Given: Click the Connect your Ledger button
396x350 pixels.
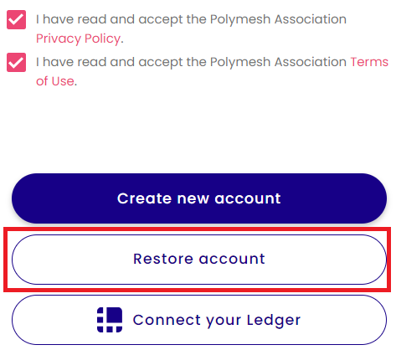Looking at the screenshot, I should [x=199, y=320].
